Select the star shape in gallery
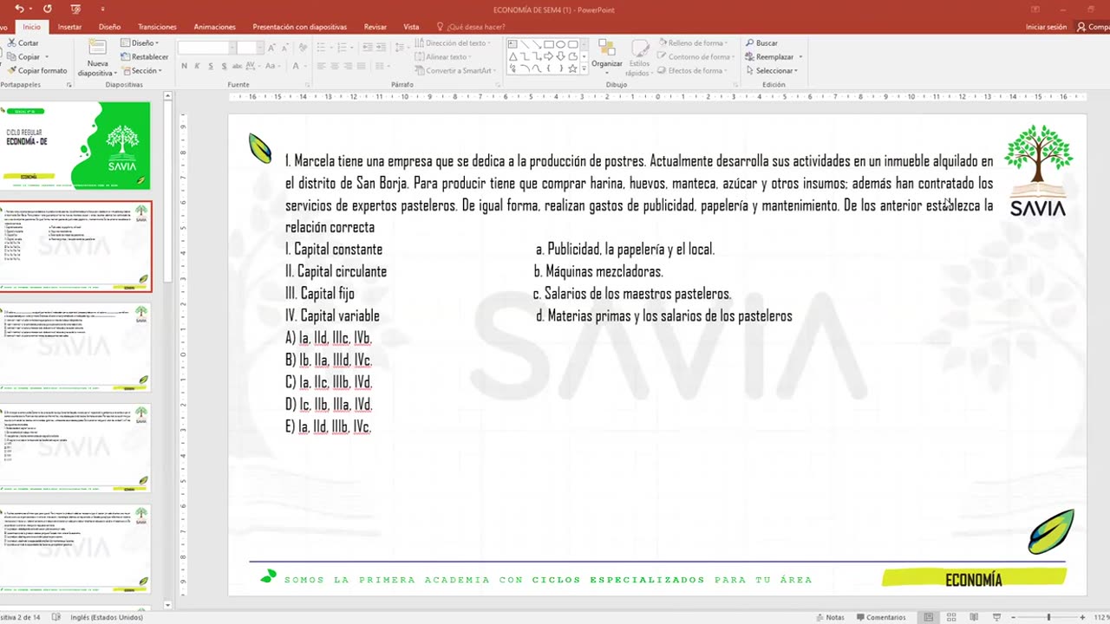This screenshot has width=1110, height=624. 573,68
